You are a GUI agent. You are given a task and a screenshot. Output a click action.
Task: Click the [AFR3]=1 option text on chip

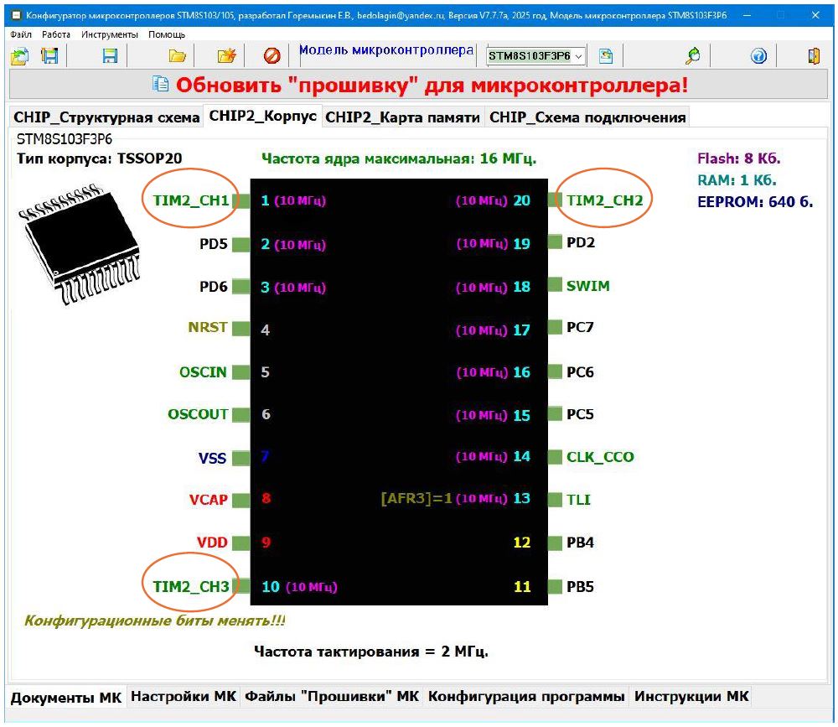(416, 498)
